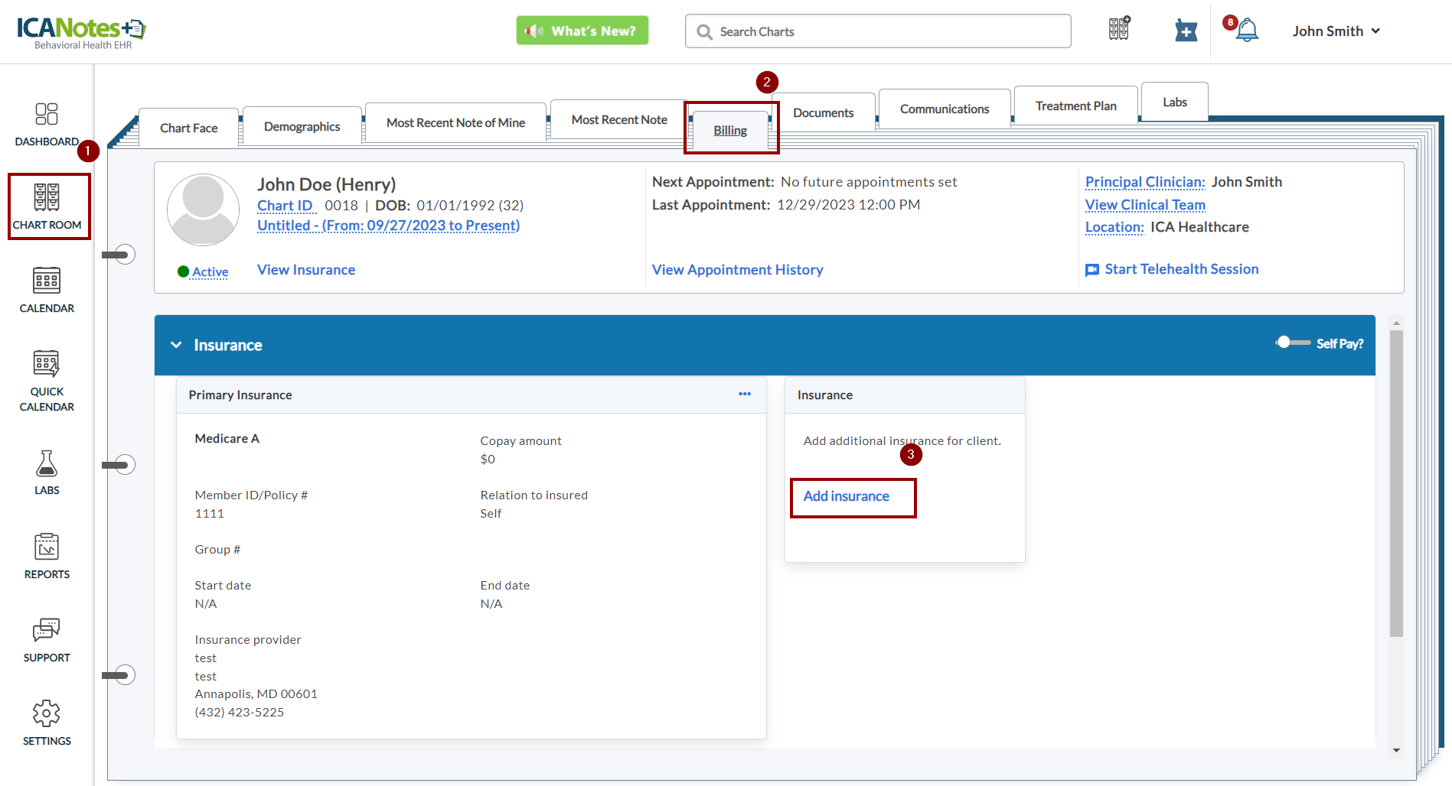Open the Reports sidebar icon

coord(47,556)
